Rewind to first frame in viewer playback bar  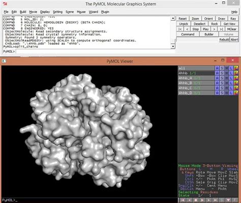[183, 200]
